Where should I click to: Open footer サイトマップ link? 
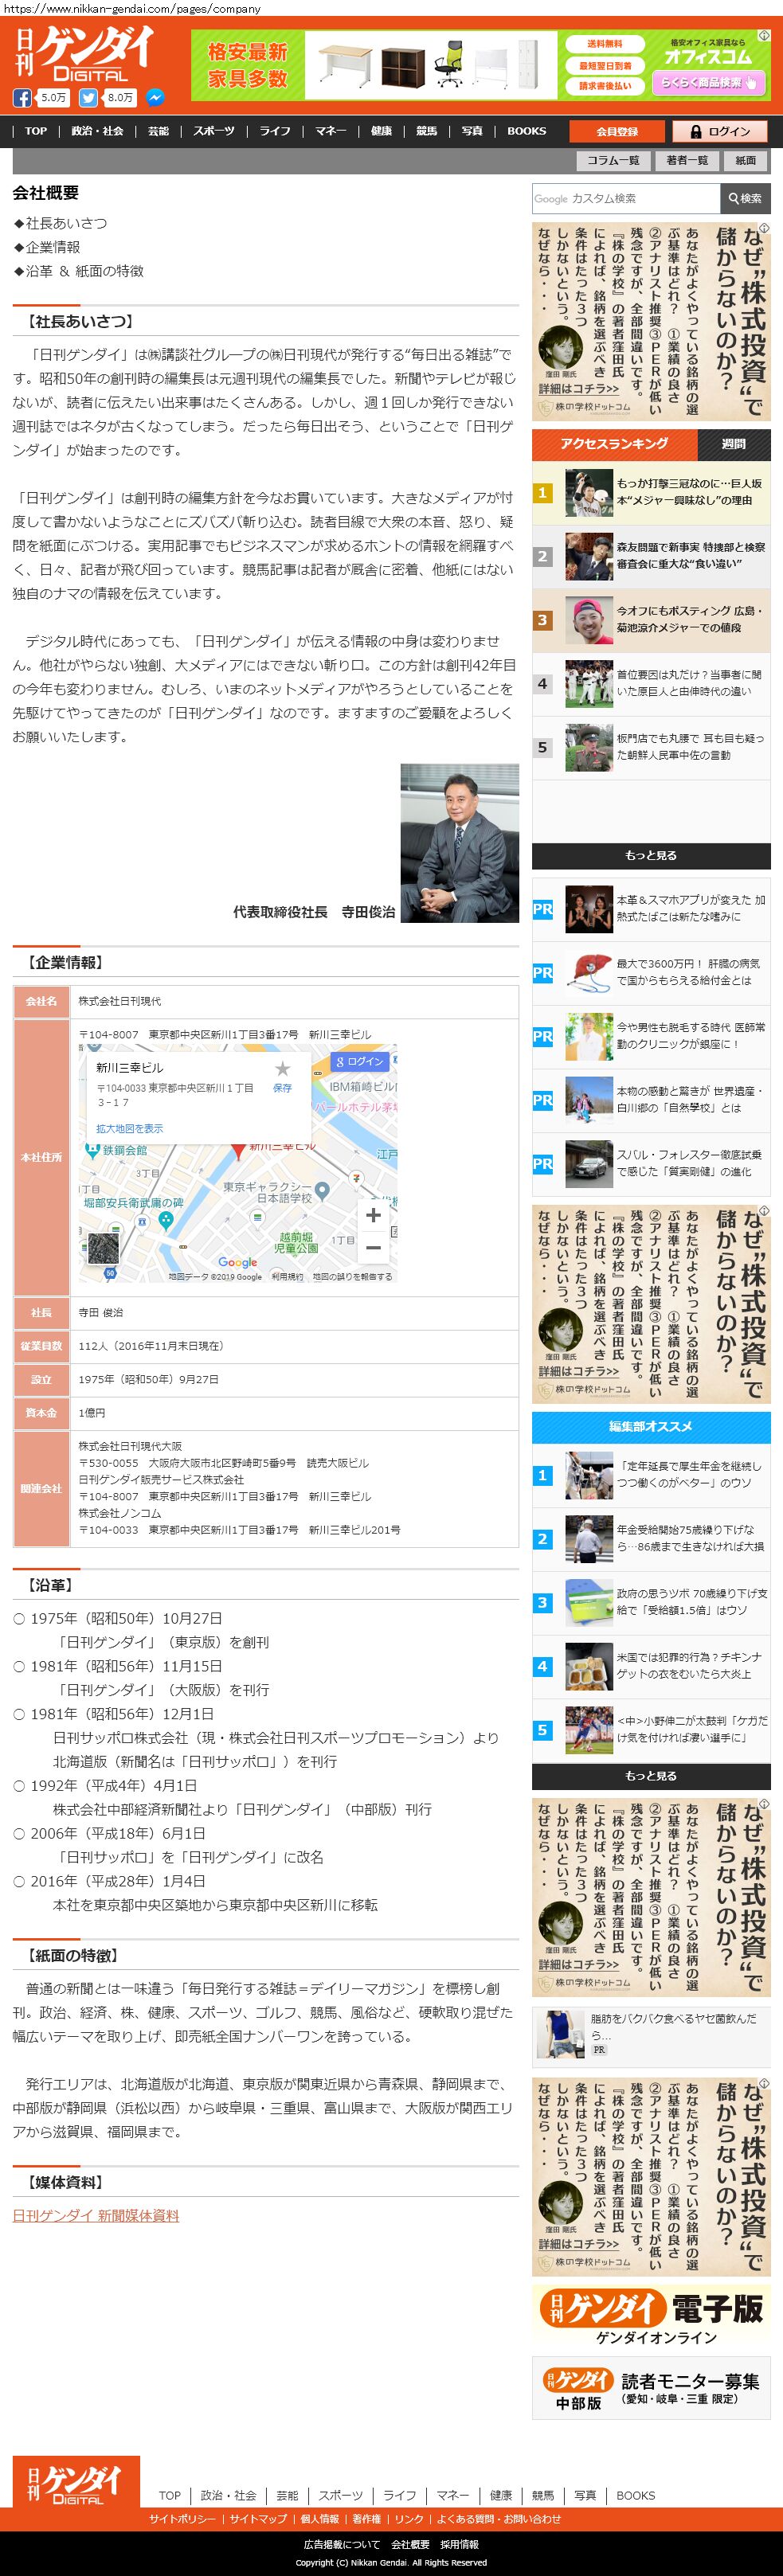[x=258, y=2519]
